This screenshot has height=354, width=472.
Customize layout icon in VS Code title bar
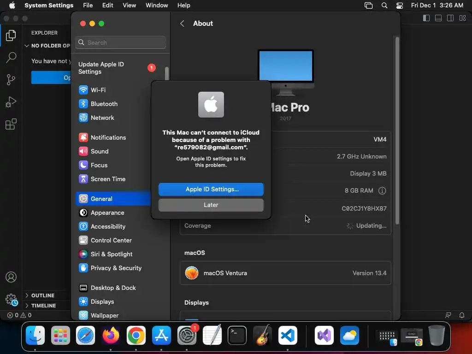[x=462, y=18]
